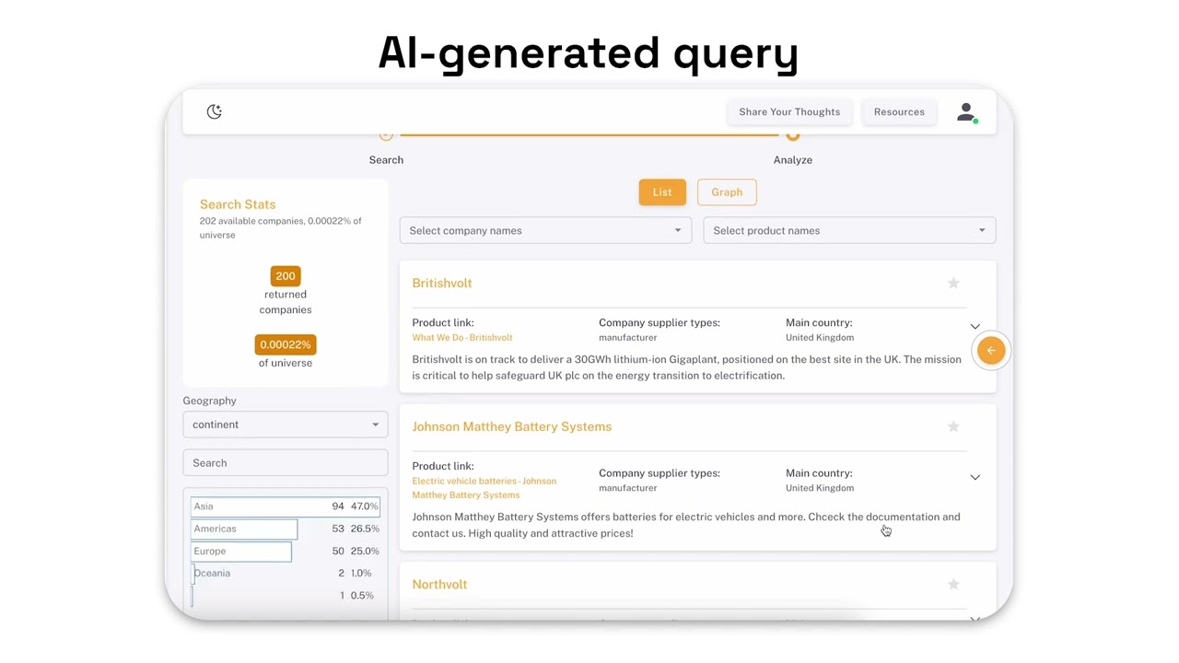Switch to Graph view
Image resolution: width=1179 pixels, height=663 pixels.
[x=727, y=192]
